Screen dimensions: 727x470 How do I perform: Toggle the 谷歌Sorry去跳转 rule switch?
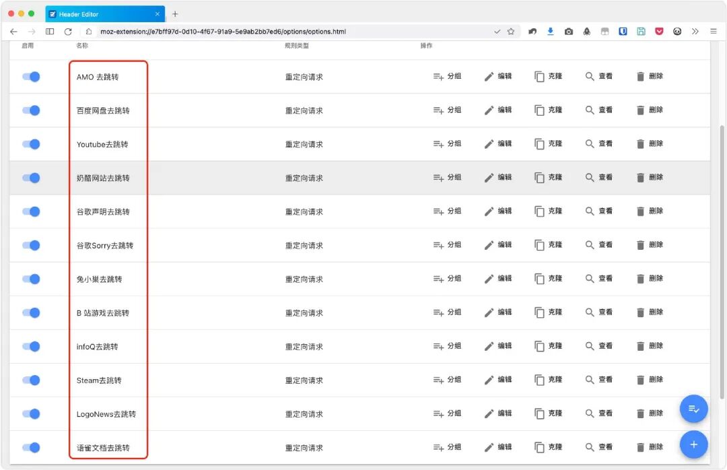tap(31, 245)
